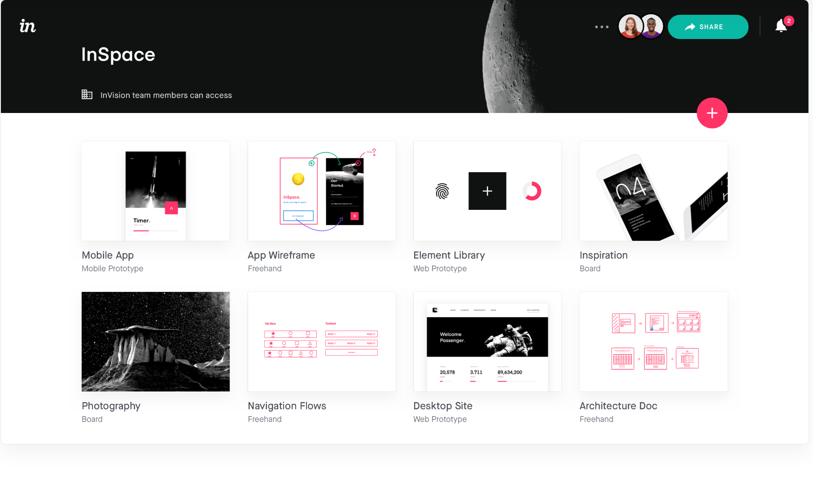813x478 pixels.
Task: Click the building icon beside team access
Action: (87, 95)
